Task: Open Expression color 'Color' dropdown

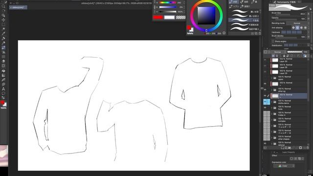Action: [x=284, y=166]
